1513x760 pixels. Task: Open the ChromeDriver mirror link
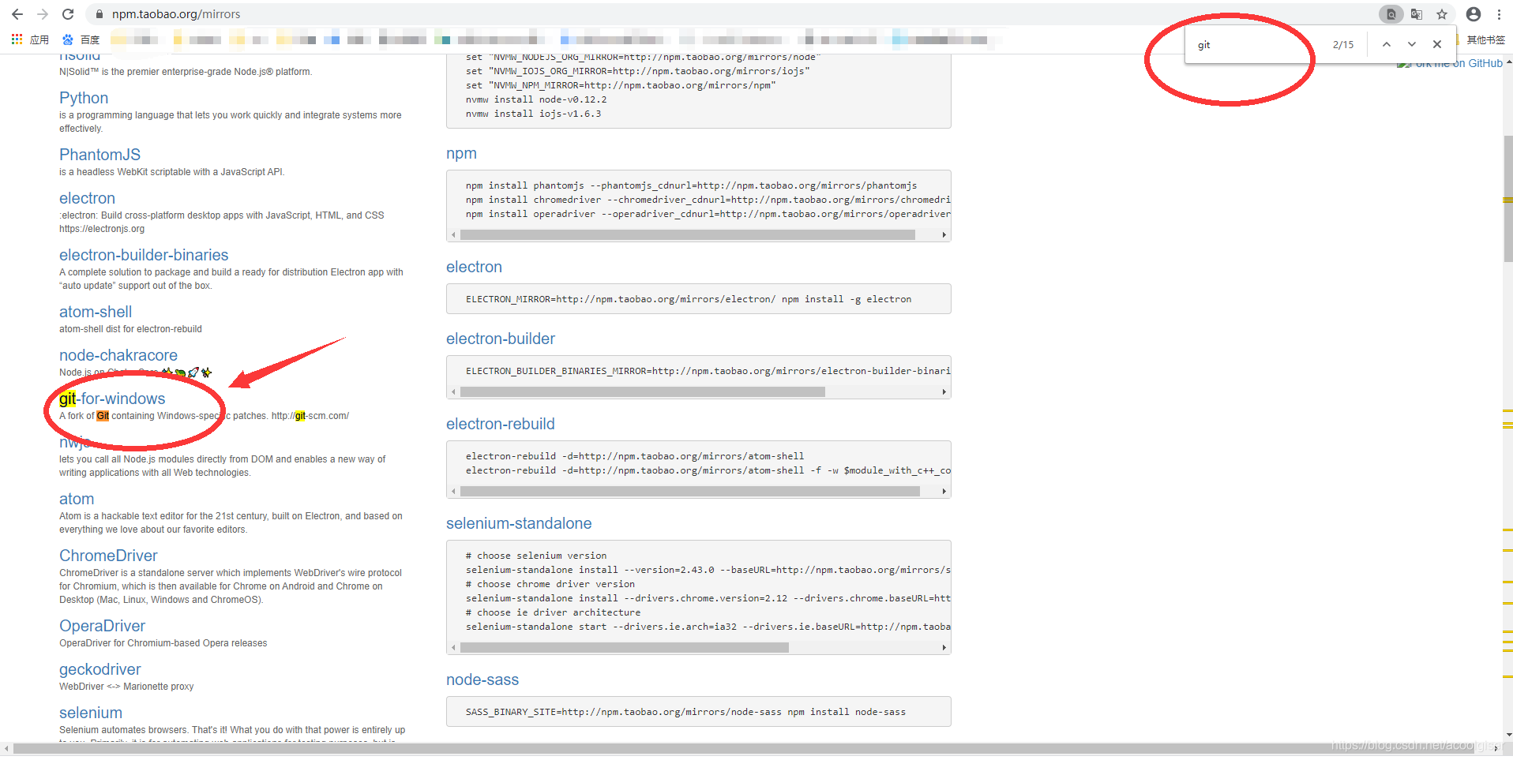click(x=108, y=556)
